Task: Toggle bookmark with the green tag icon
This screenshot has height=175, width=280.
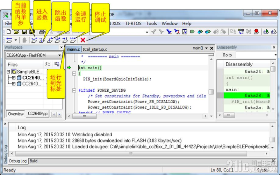Action: 192,32
